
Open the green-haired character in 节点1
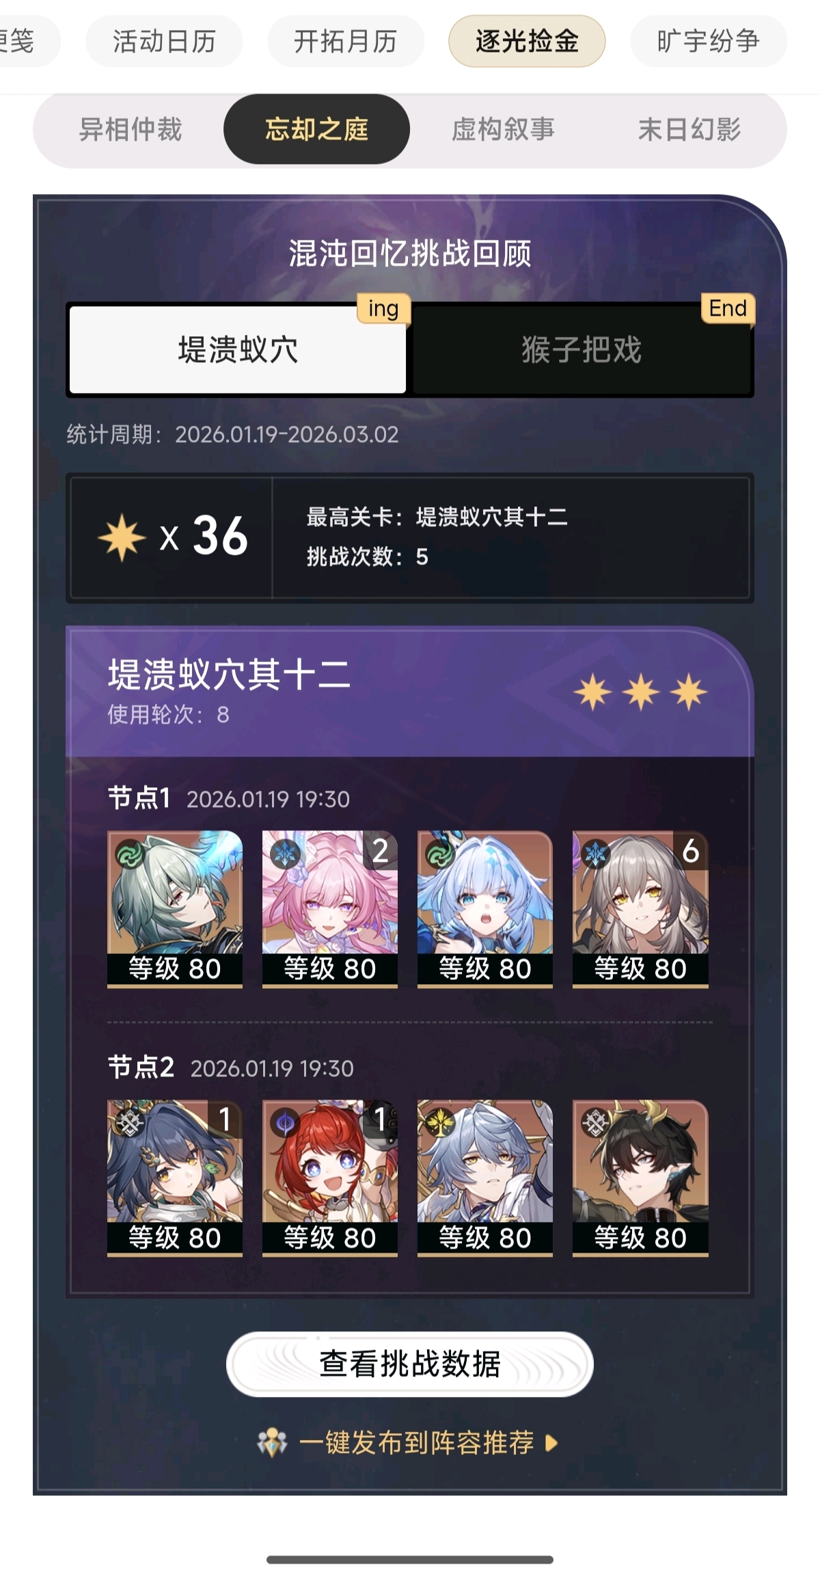coord(175,909)
